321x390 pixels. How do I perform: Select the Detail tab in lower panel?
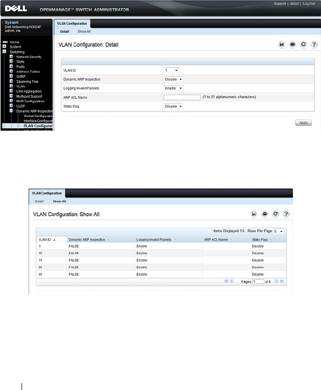point(39,201)
